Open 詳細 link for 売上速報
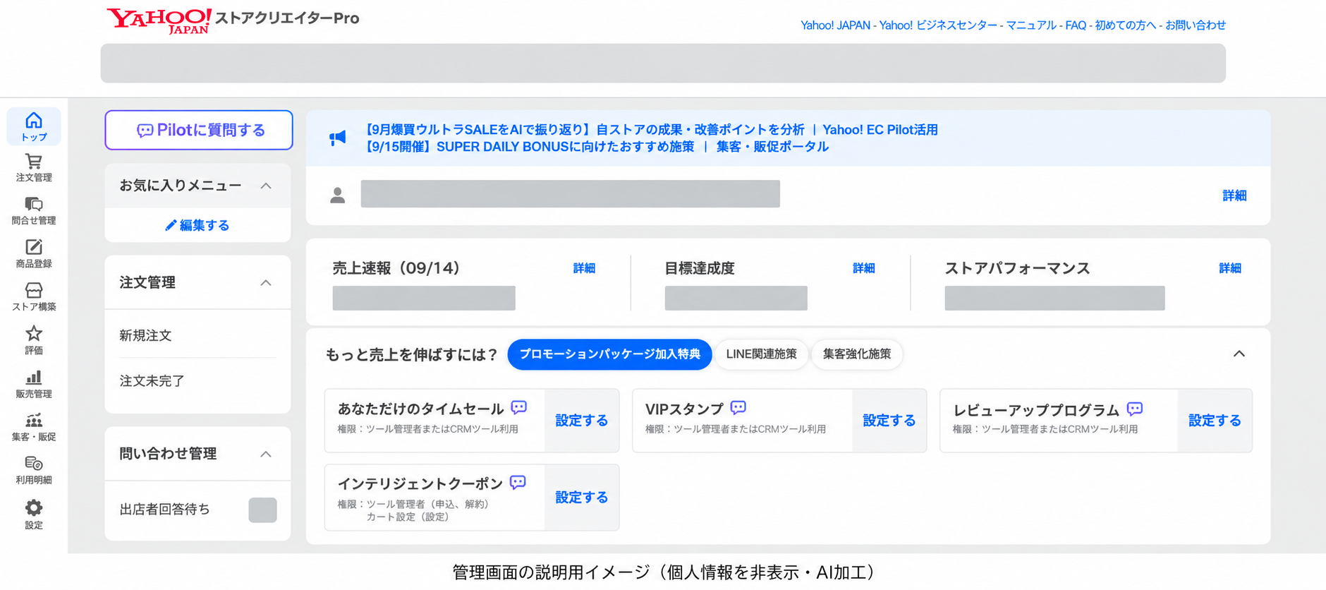Image resolution: width=1326 pixels, height=590 pixels. coord(584,268)
